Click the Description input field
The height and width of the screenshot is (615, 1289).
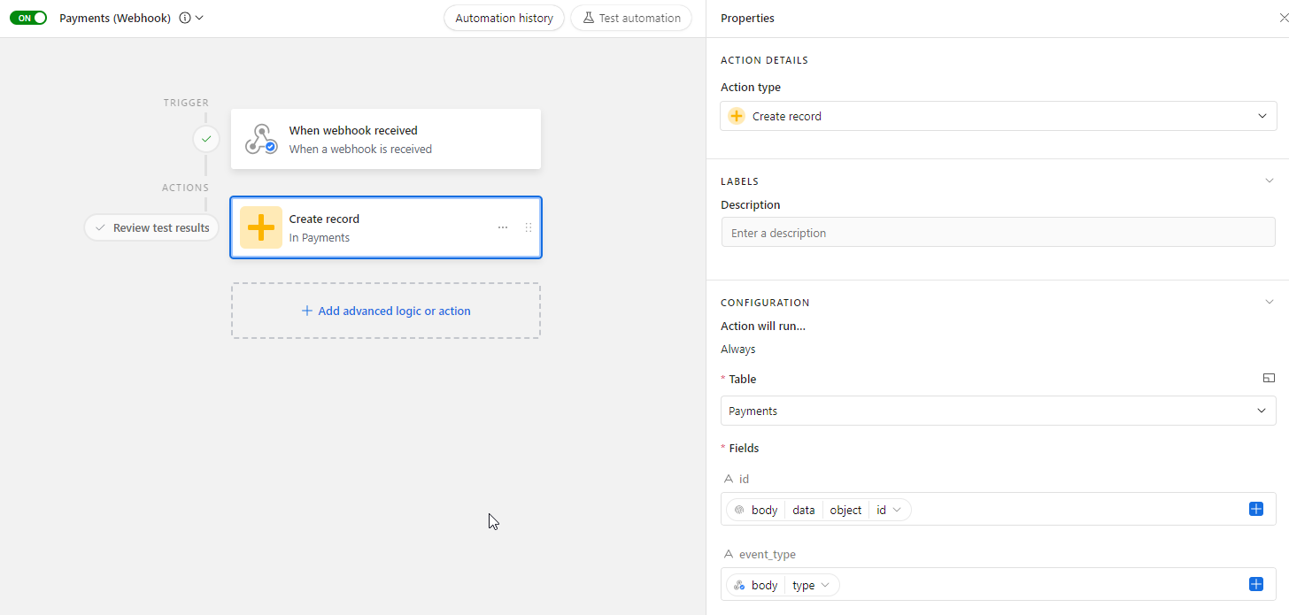coord(998,233)
